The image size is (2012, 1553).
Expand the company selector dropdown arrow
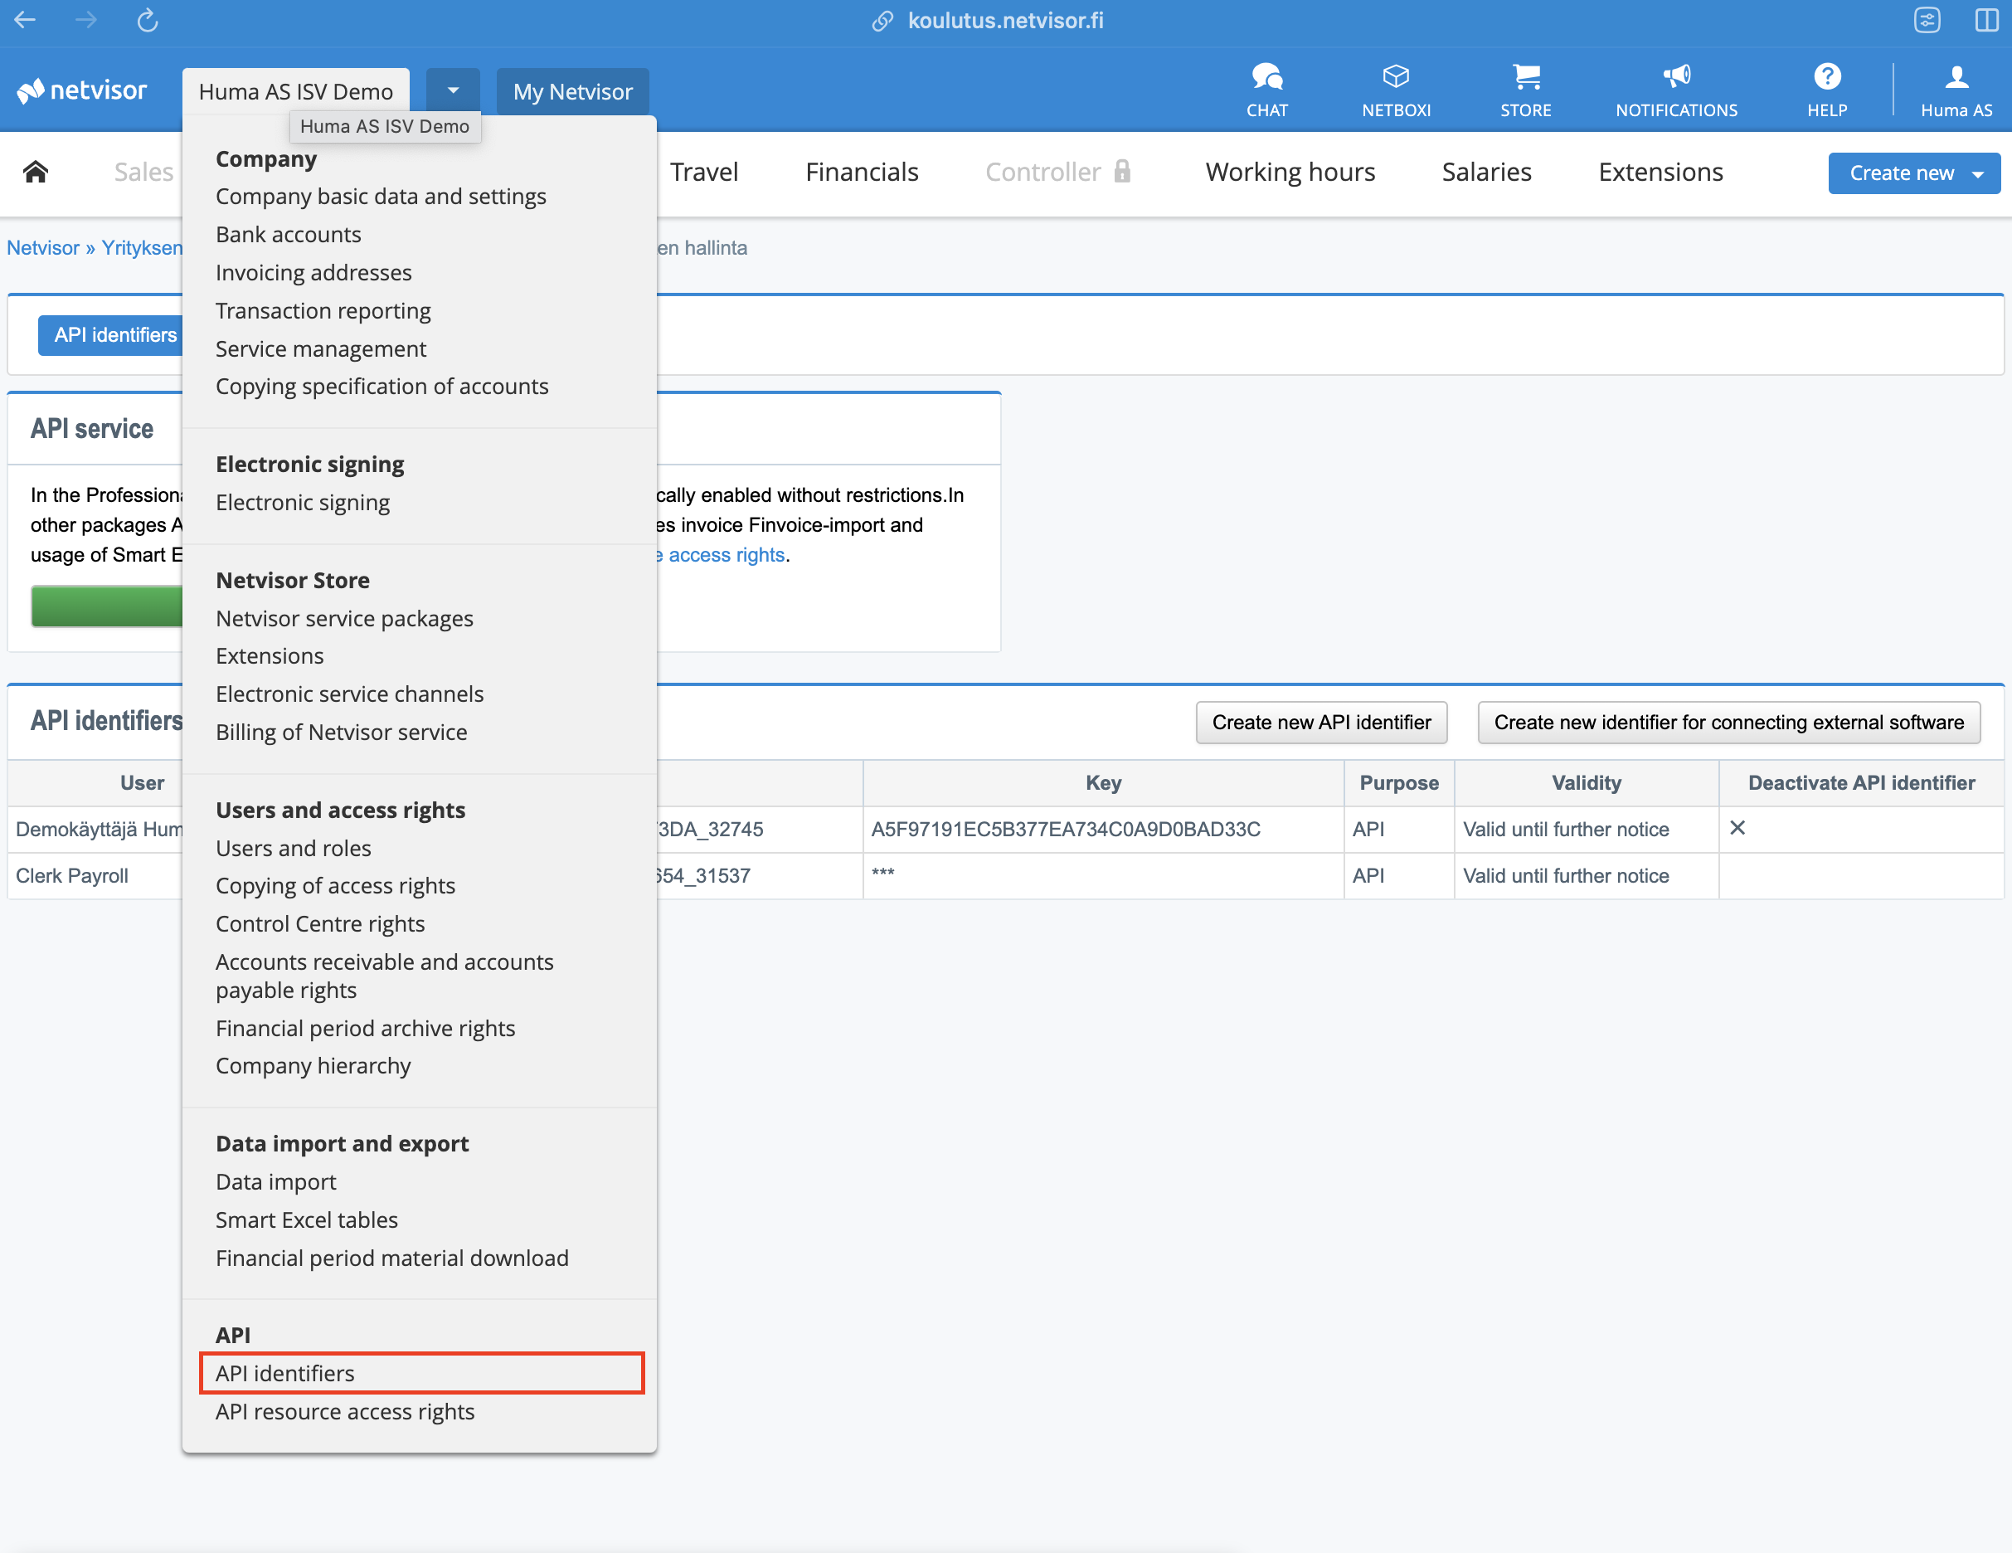click(x=452, y=90)
